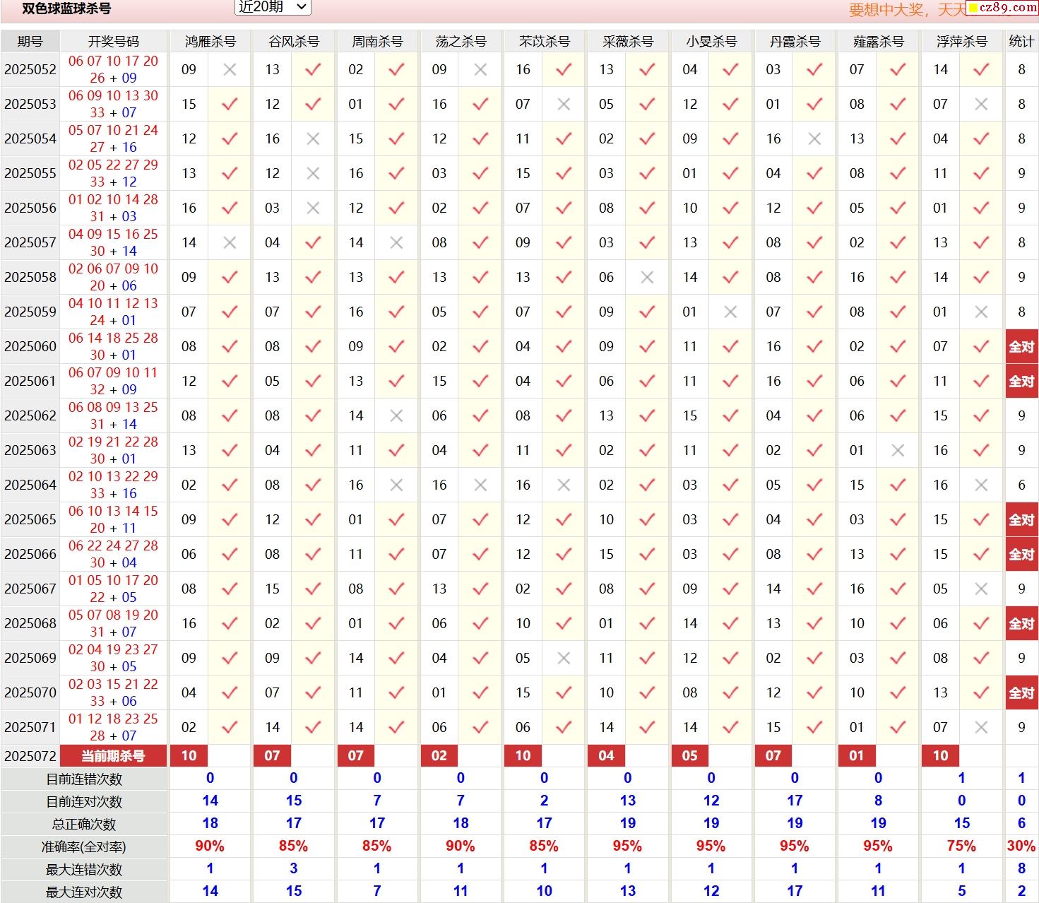The image size is (1039, 903).
Task: Click the 目前连对次数 row label
Action: [84, 801]
